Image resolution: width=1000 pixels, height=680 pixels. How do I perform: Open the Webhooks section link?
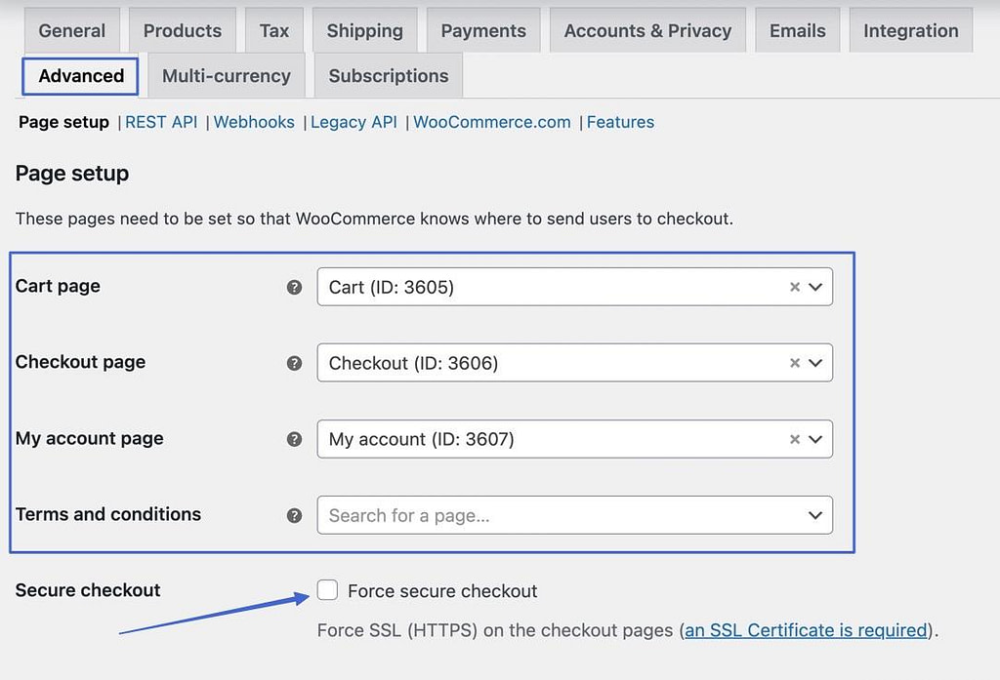point(254,122)
